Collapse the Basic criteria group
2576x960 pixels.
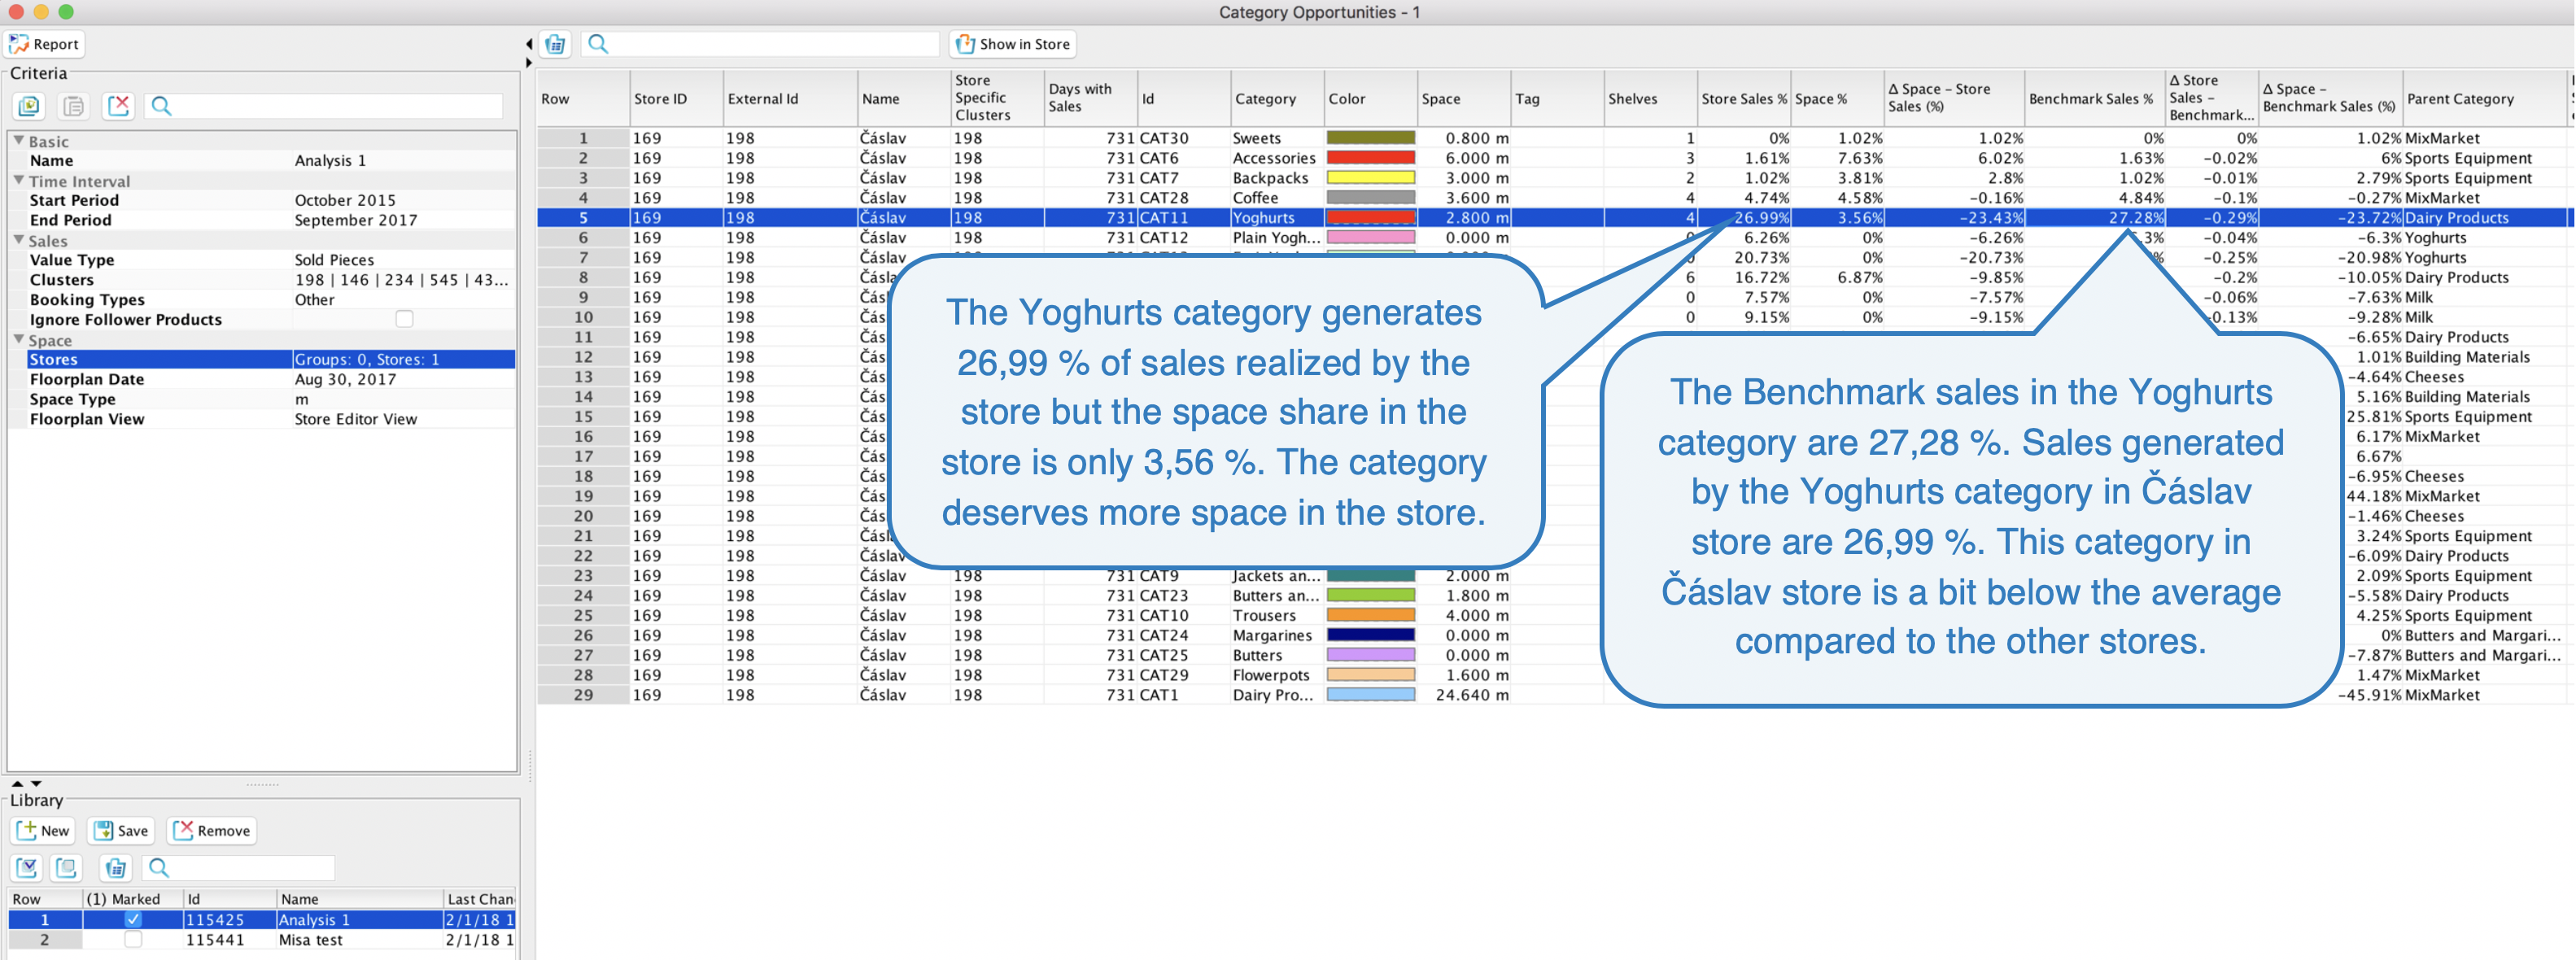click(x=18, y=141)
